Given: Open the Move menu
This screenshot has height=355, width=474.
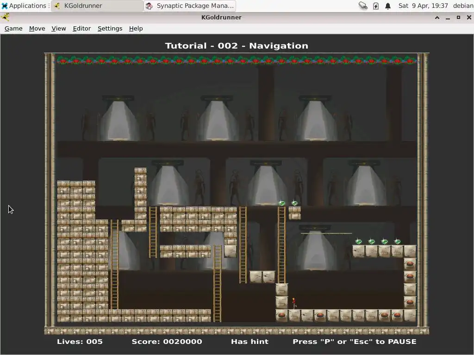Looking at the screenshot, I should point(37,28).
